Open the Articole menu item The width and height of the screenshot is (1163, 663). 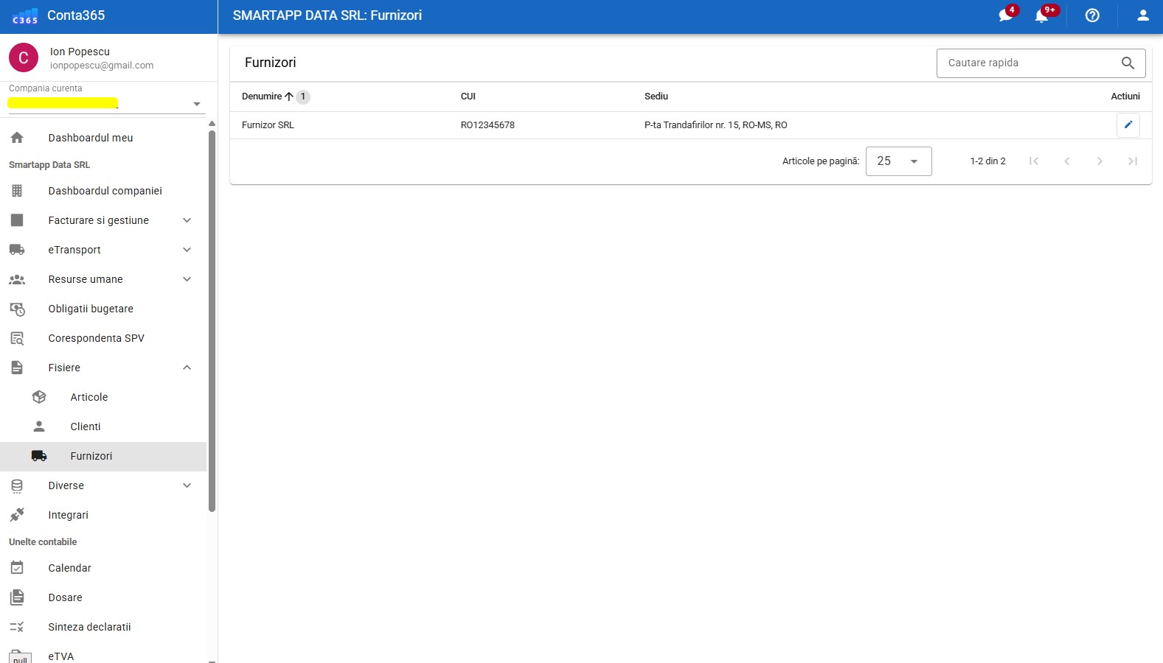coord(89,397)
